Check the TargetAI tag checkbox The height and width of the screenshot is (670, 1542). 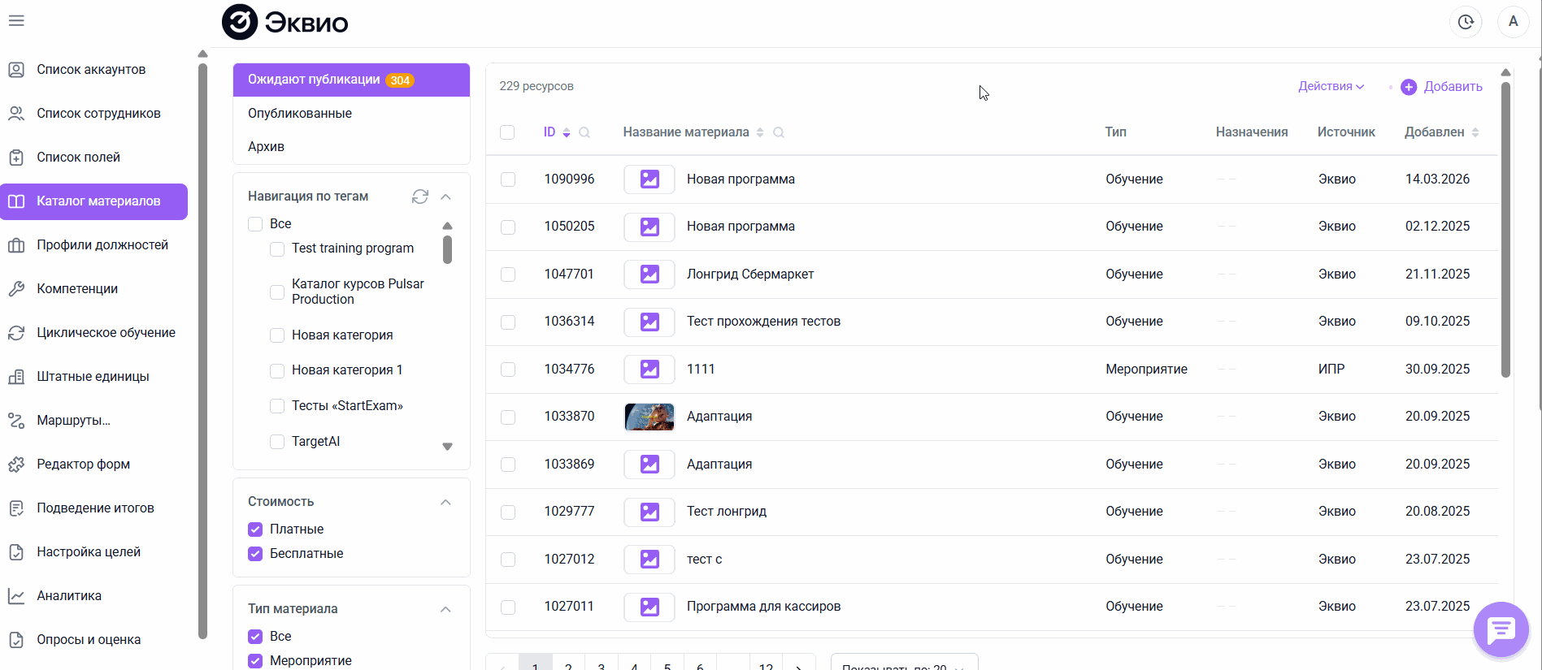pos(277,442)
